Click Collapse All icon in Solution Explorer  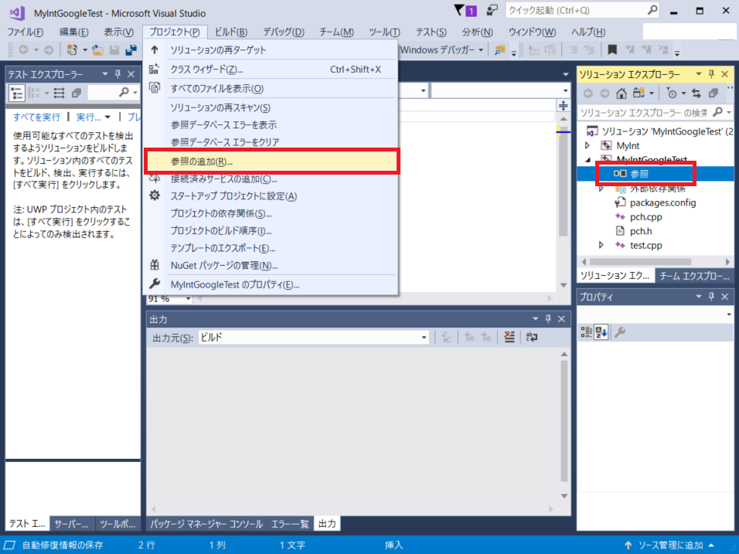(x=713, y=93)
